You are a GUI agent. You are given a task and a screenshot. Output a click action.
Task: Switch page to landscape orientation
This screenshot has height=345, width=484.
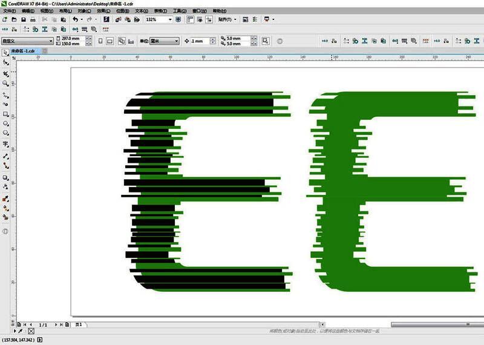pos(110,41)
